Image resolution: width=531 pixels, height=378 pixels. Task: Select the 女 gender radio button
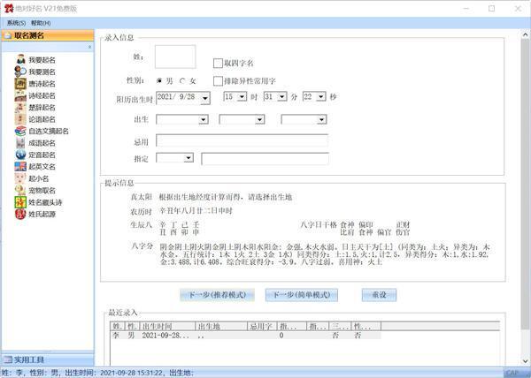click(183, 81)
